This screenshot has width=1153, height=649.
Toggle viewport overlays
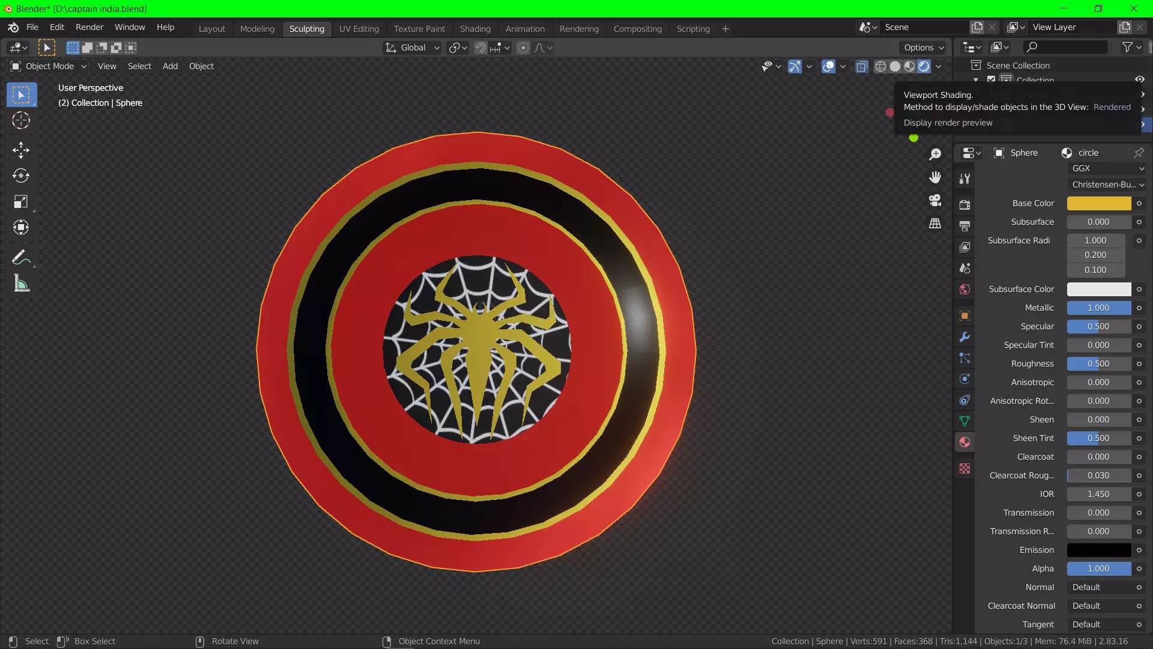point(828,66)
